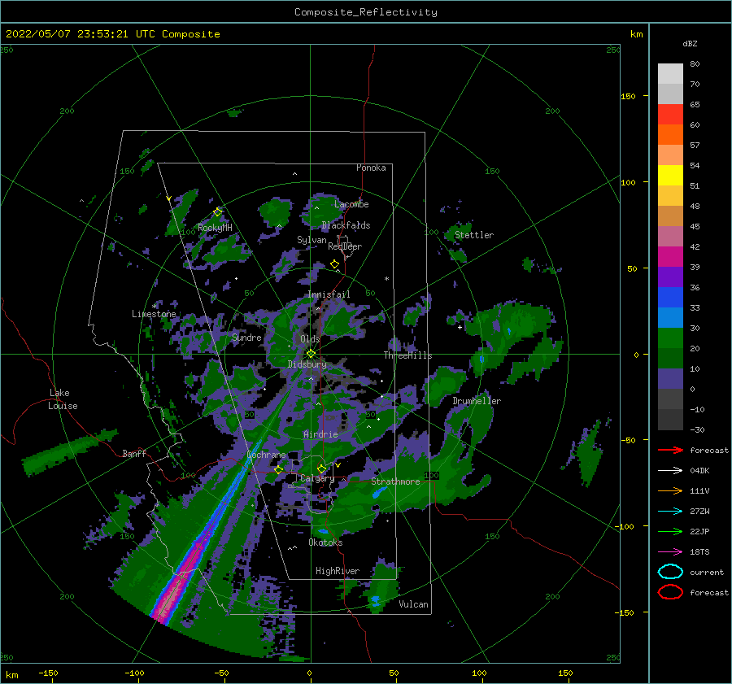Click the Calgary city label

[x=317, y=478]
